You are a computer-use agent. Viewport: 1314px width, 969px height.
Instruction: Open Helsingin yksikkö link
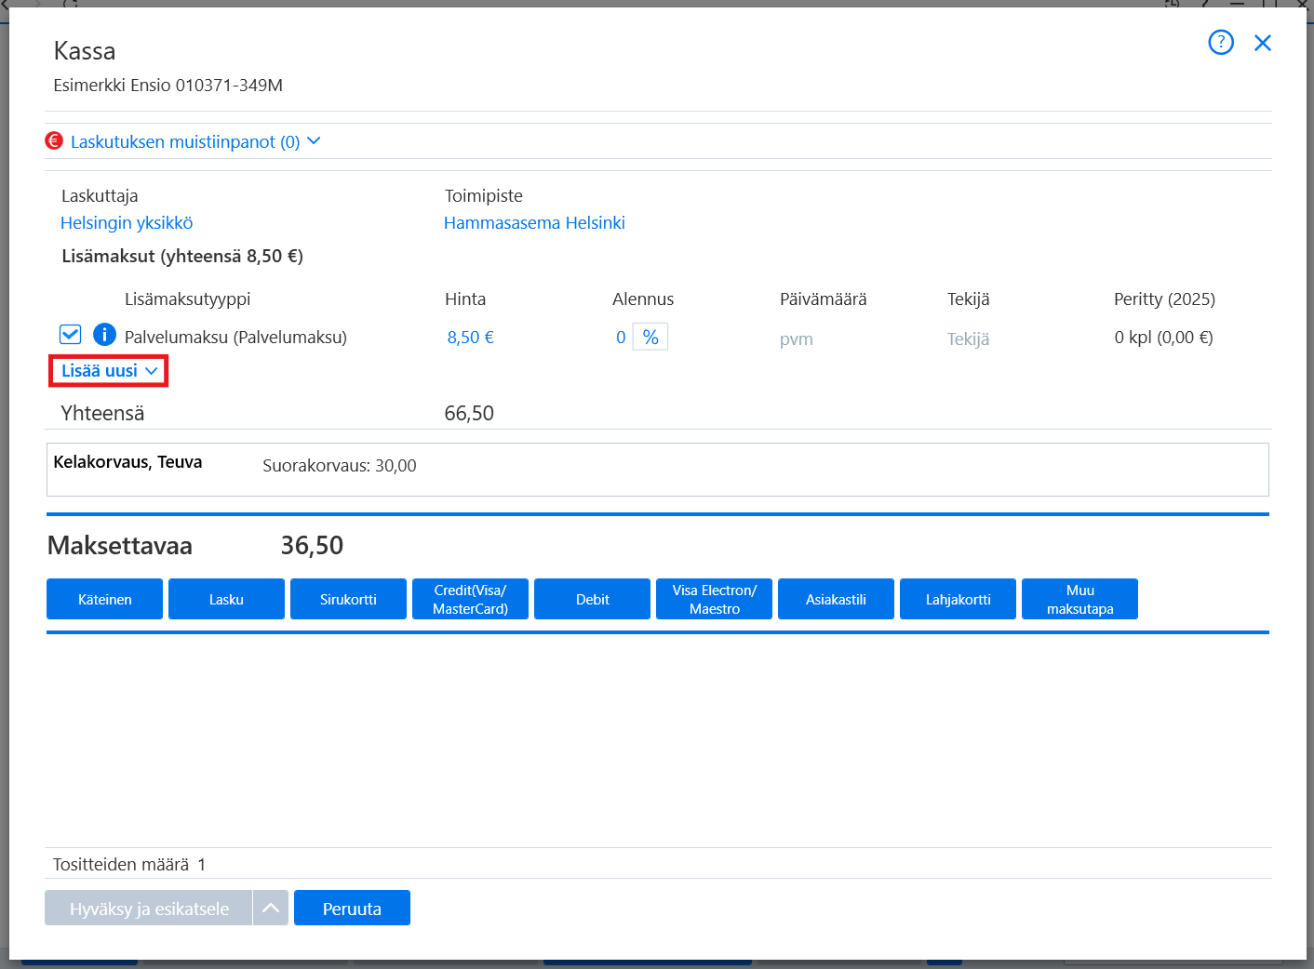[x=127, y=223]
